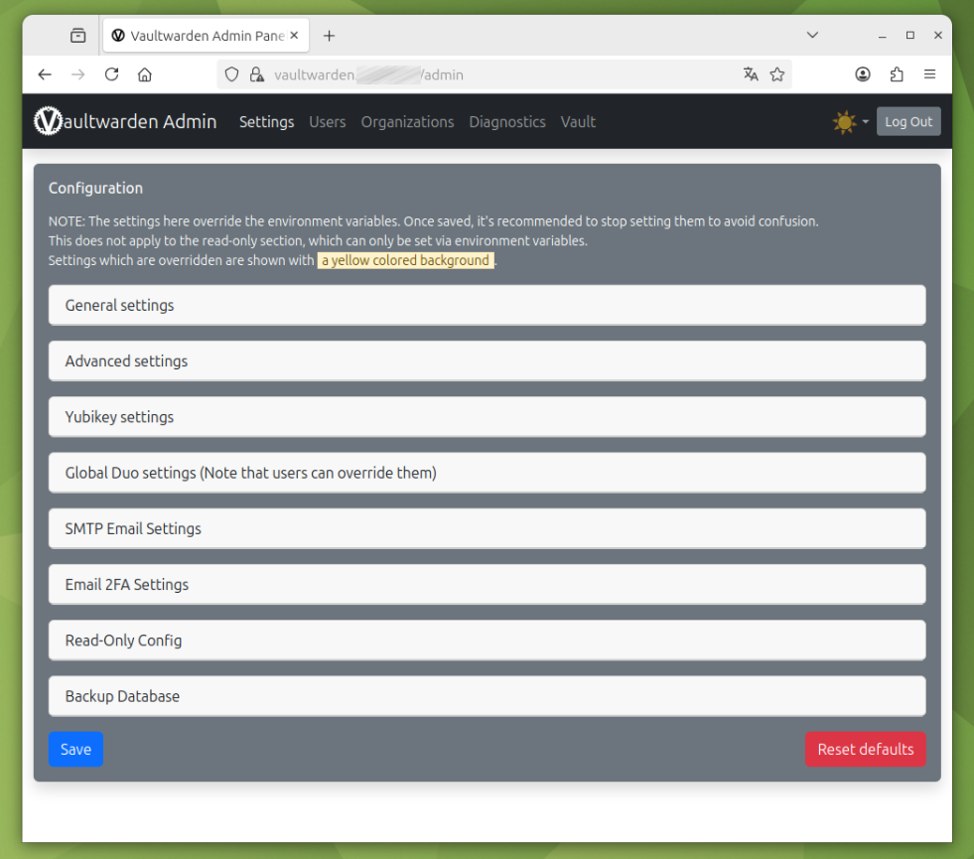Screen dimensions: 974x859
Task: Open the Vault nav link
Action: pos(578,122)
